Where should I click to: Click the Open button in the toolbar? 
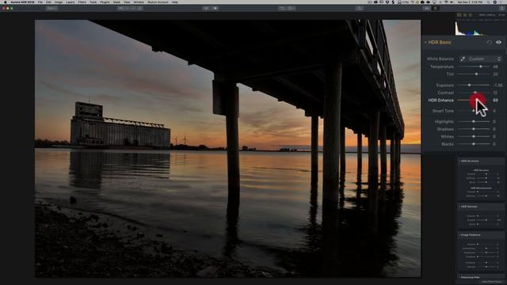click(51, 8)
